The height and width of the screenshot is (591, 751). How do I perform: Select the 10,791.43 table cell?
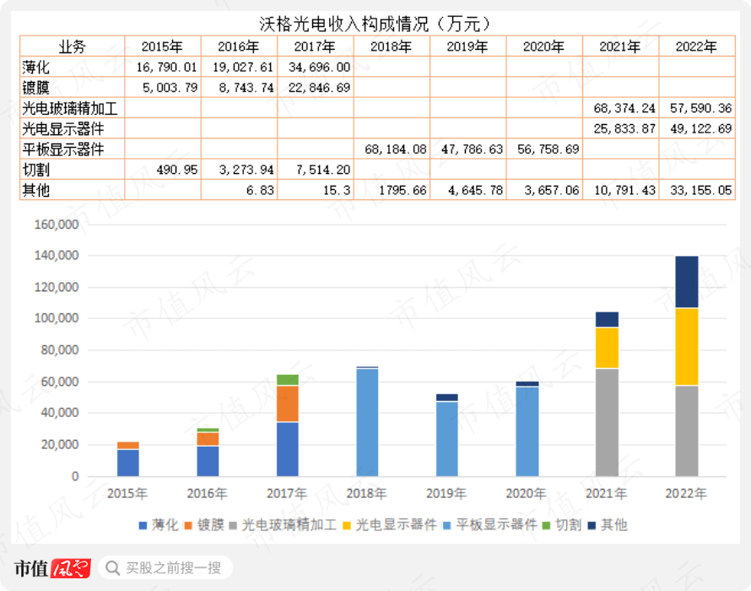click(621, 190)
